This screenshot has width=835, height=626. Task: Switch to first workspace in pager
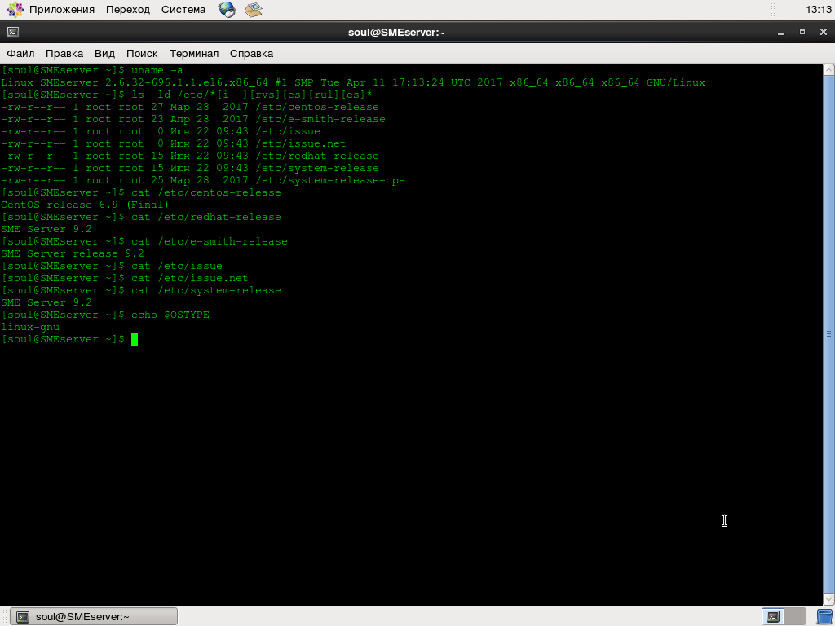pos(773,616)
